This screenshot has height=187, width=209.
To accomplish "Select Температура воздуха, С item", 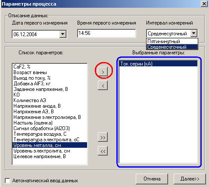I will click(x=50, y=134).
